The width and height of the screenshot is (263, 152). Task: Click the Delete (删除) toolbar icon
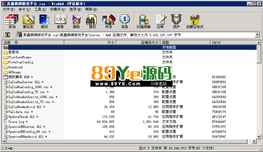point(76,21)
